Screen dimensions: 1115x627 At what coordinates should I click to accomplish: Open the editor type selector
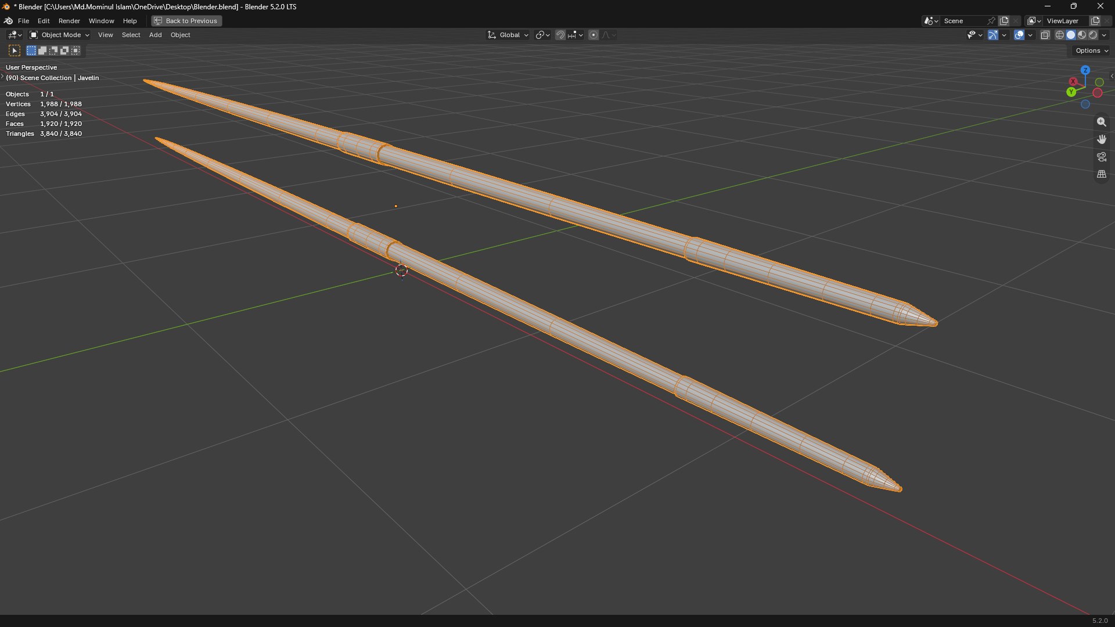click(15, 35)
